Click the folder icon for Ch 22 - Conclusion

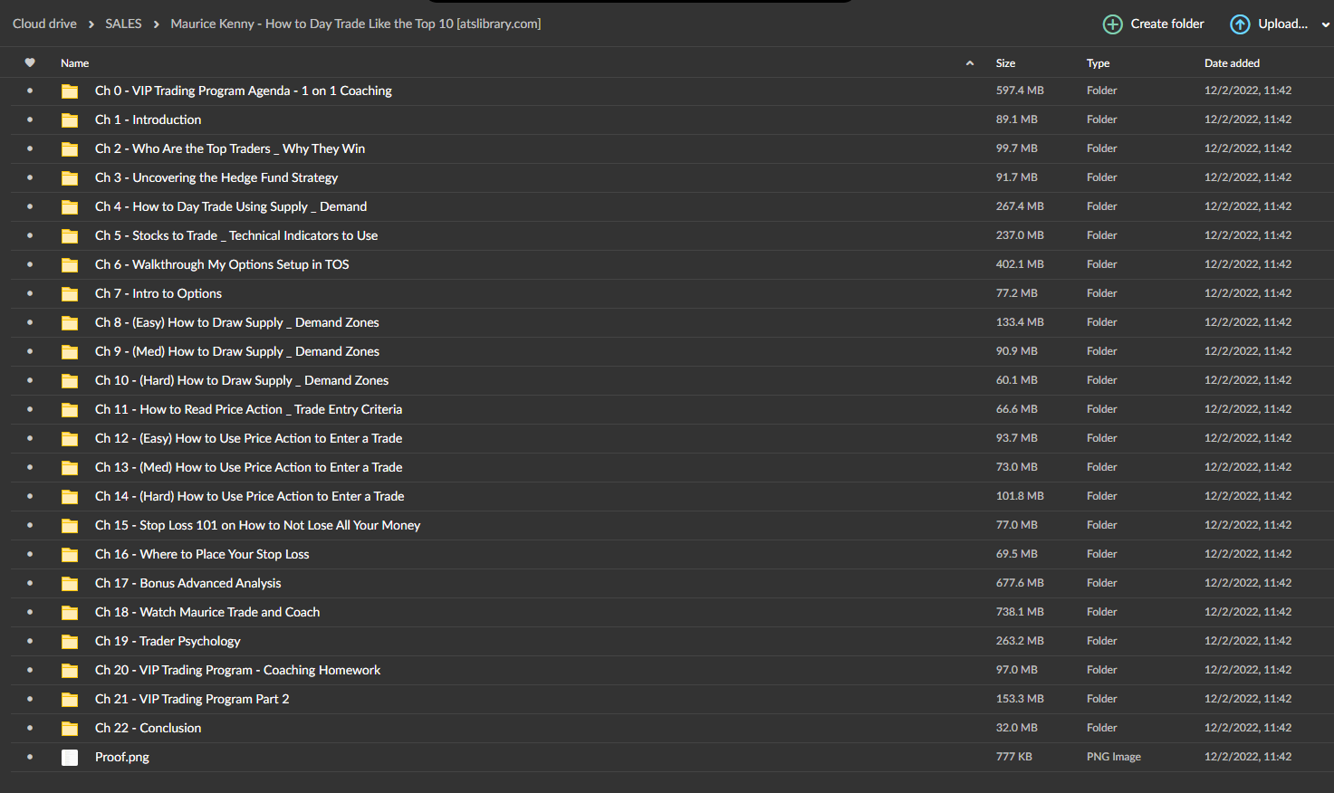(x=70, y=729)
